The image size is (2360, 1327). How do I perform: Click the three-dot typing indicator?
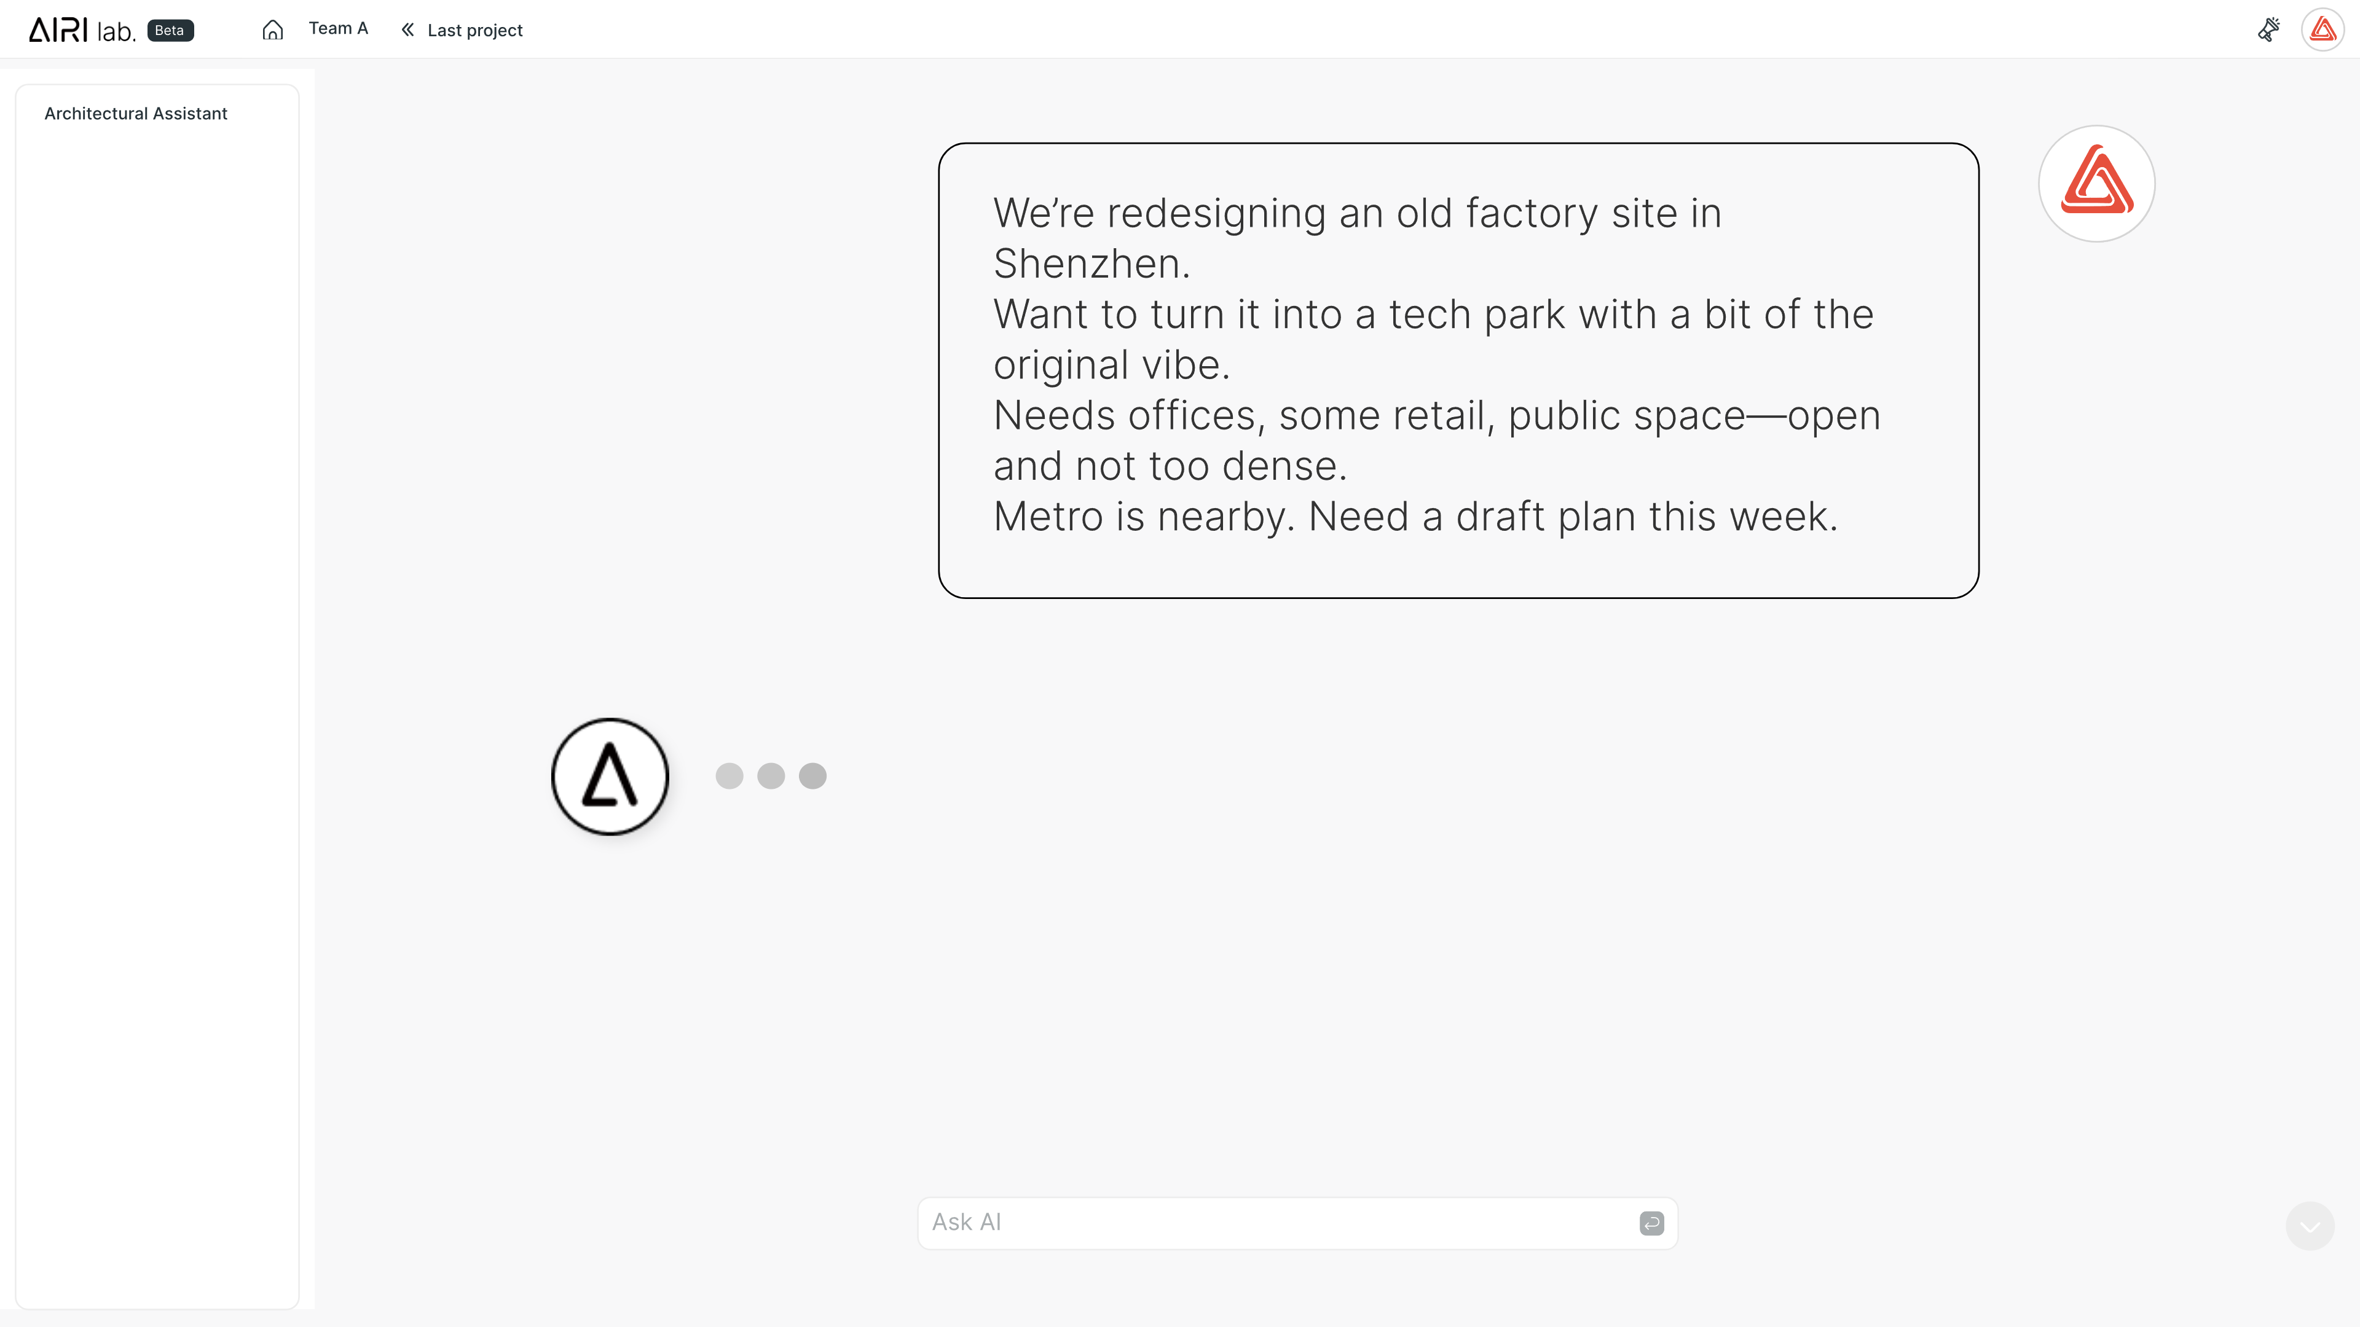click(x=771, y=777)
